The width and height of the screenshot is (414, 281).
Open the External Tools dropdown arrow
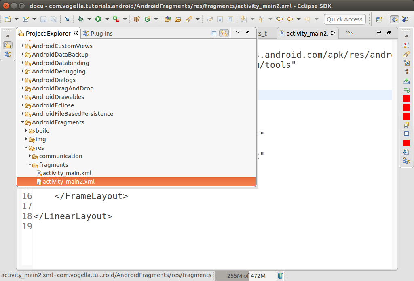click(x=125, y=19)
